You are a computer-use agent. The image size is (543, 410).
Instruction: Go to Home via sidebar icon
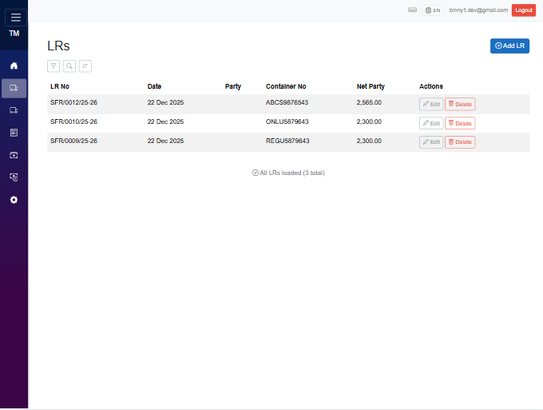pos(14,66)
